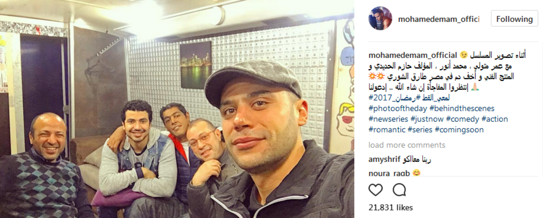The image size is (543, 218).
Task: Open #justnow hashtag
Action: 427,119
